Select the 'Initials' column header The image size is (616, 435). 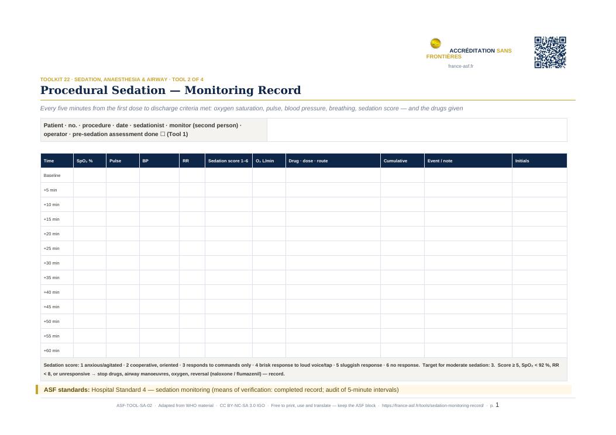539,161
